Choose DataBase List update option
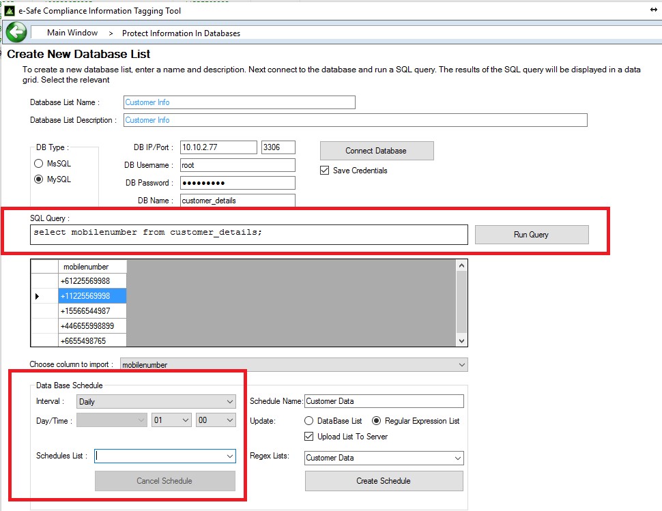Viewport: 662px width, 511px height. [309, 421]
